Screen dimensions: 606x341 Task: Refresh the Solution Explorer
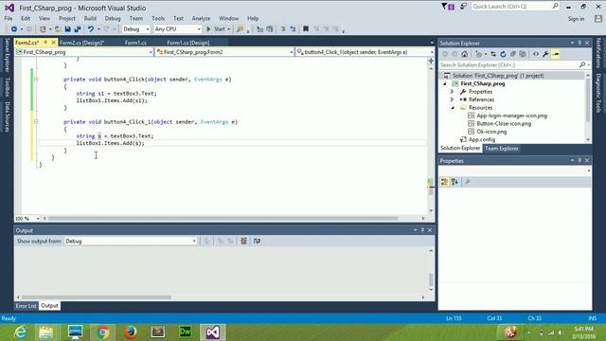tap(503, 54)
